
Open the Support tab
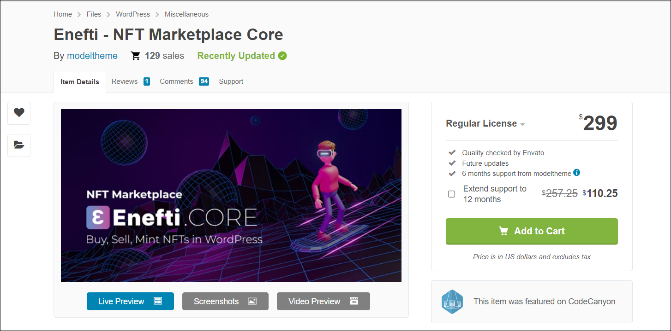coord(231,81)
